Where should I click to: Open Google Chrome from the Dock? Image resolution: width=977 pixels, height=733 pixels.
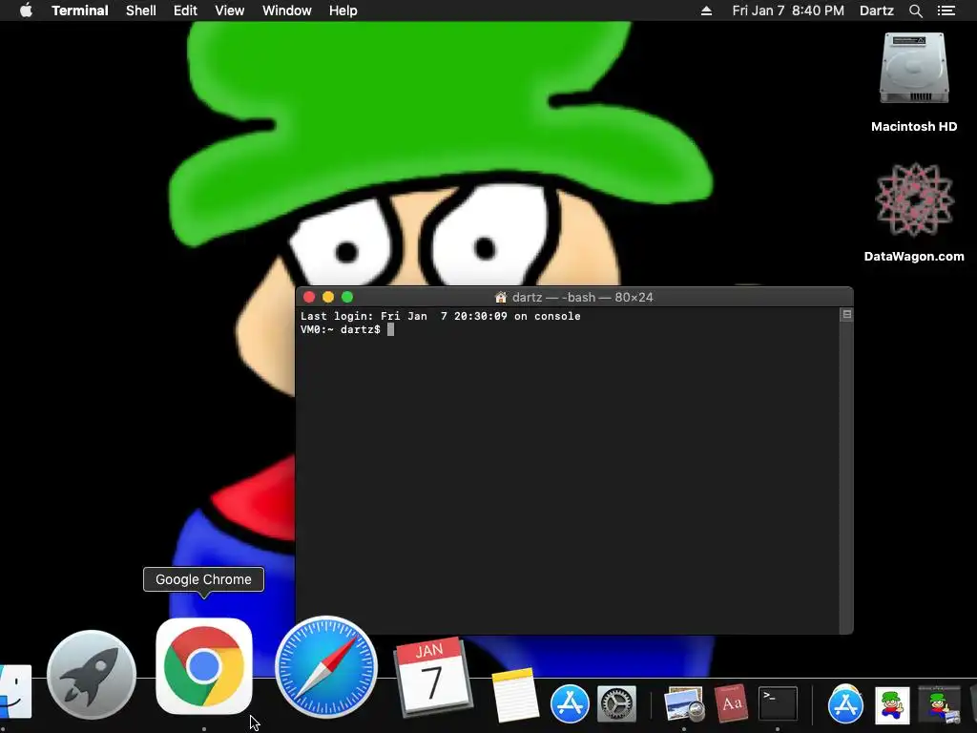click(x=204, y=665)
